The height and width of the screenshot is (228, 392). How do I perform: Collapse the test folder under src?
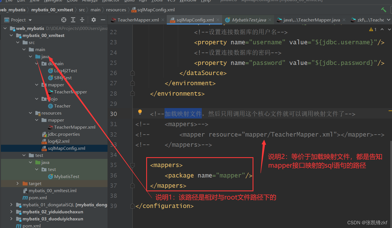(x=24, y=155)
